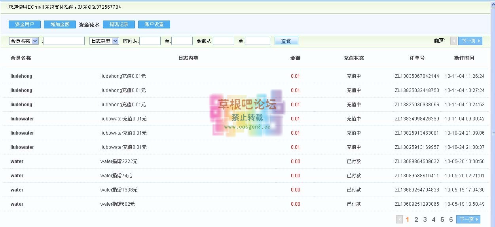Expand the 会员名称 dropdown

[24, 41]
